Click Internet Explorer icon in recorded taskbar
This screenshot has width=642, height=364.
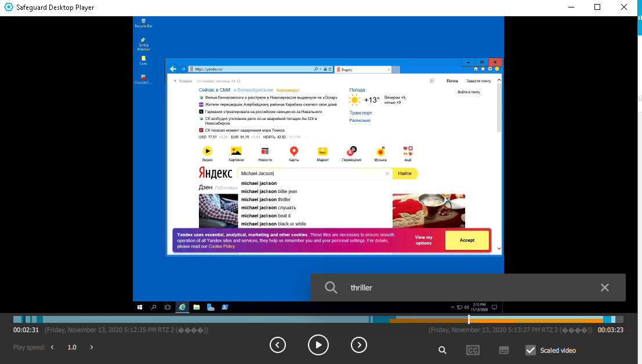(x=182, y=307)
